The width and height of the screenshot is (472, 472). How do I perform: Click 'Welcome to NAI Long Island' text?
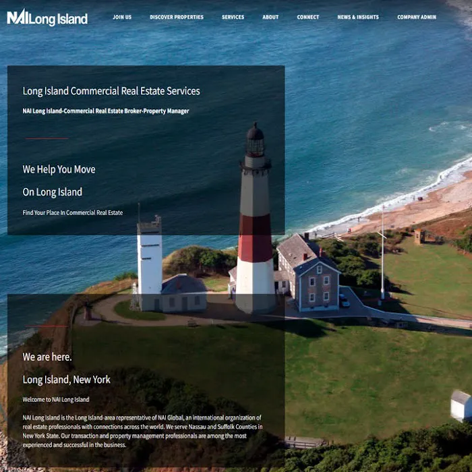coord(56,399)
